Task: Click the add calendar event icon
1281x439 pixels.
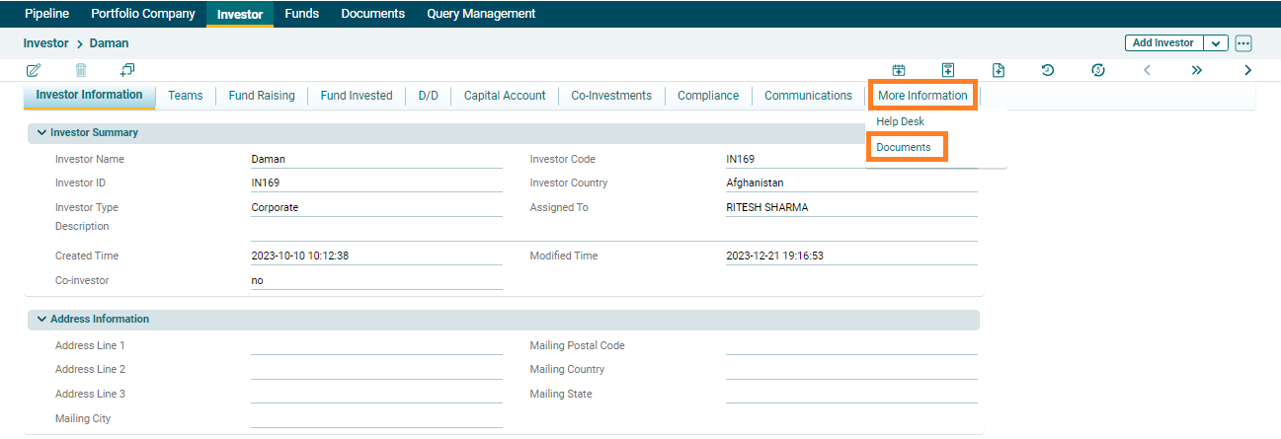Action: pyautogui.click(x=899, y=70)
